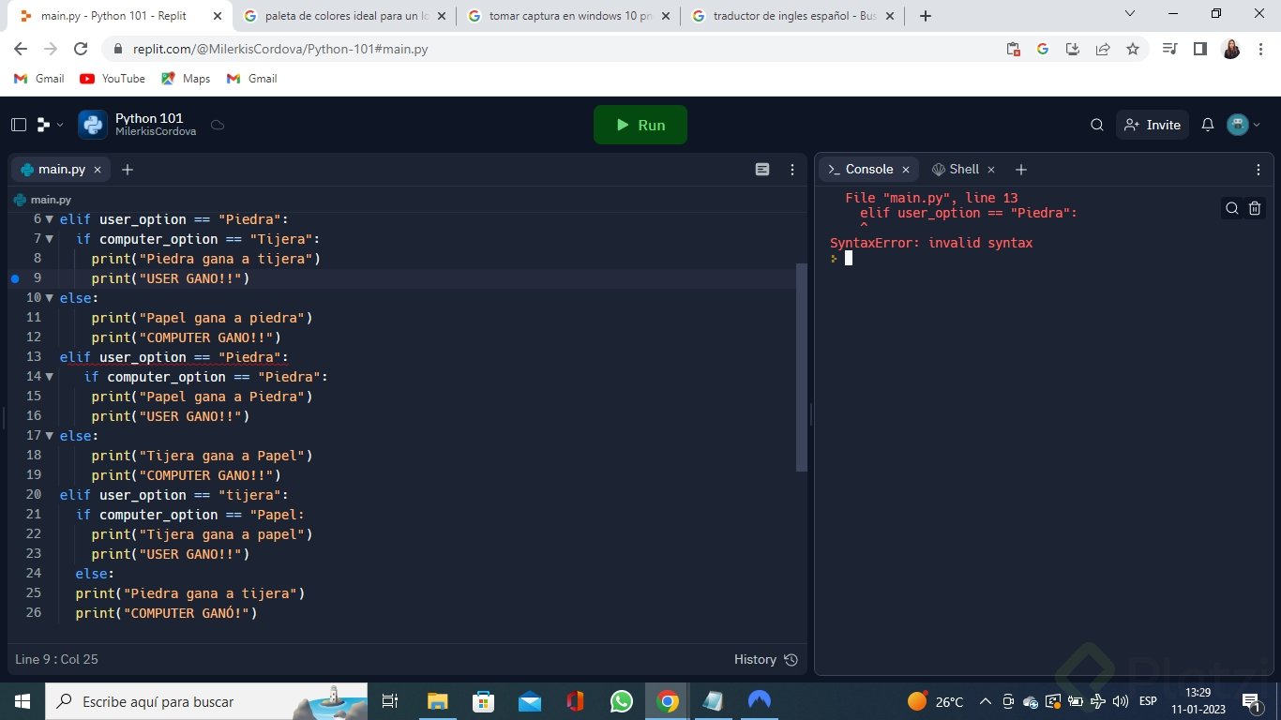This screenshot has height=720, width=1281.
Task: Click the user_option == "tijera" code line
Action: point(173,495)
